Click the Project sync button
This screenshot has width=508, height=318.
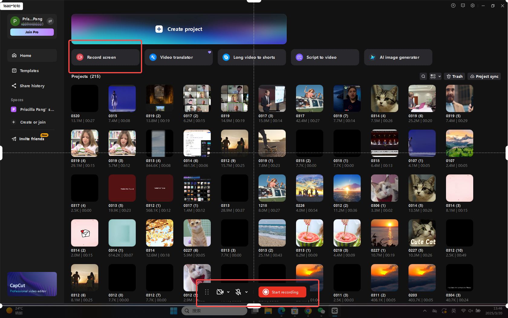pyautogui.click(x=484, y=76)
